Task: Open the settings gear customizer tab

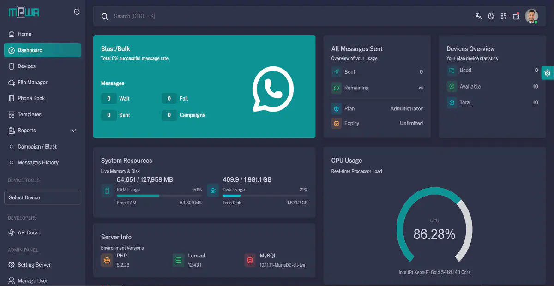Action: [548, 73]
